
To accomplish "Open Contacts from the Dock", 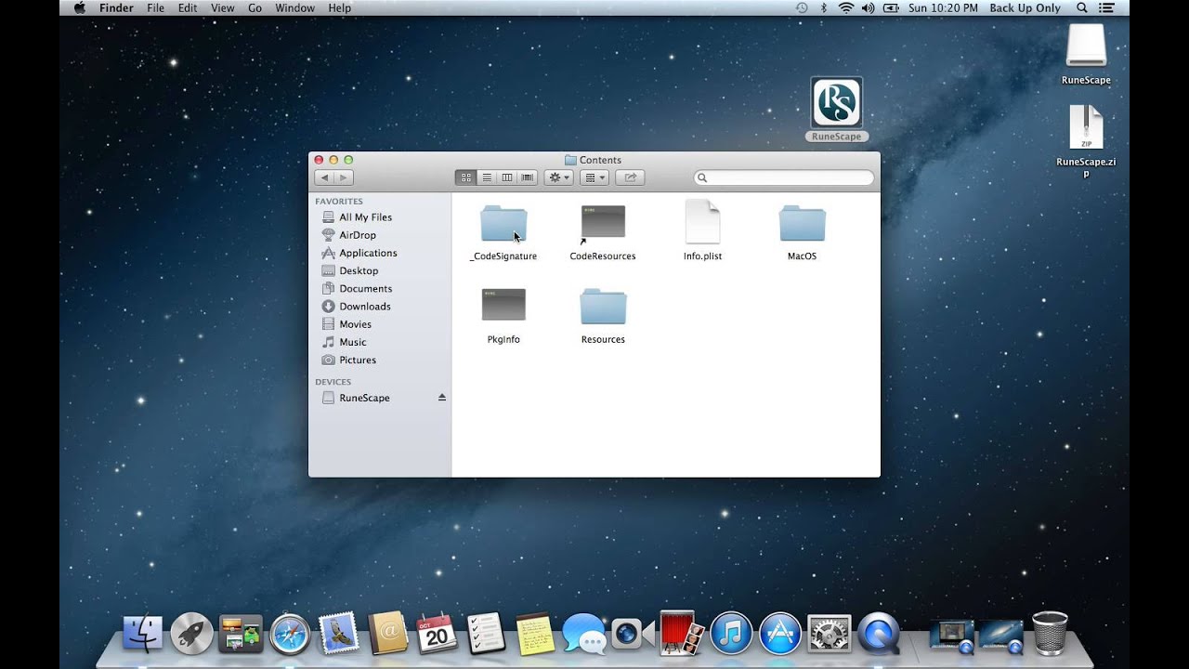I will point(388,634).
